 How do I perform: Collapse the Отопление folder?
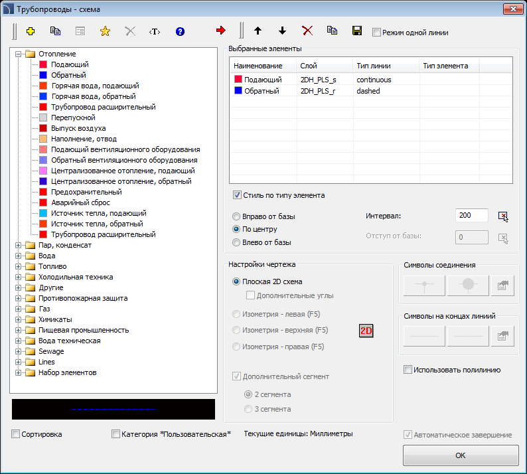click(18, 54)
